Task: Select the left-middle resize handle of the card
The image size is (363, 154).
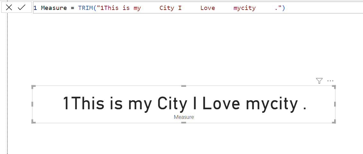Action: coord(32,104)
